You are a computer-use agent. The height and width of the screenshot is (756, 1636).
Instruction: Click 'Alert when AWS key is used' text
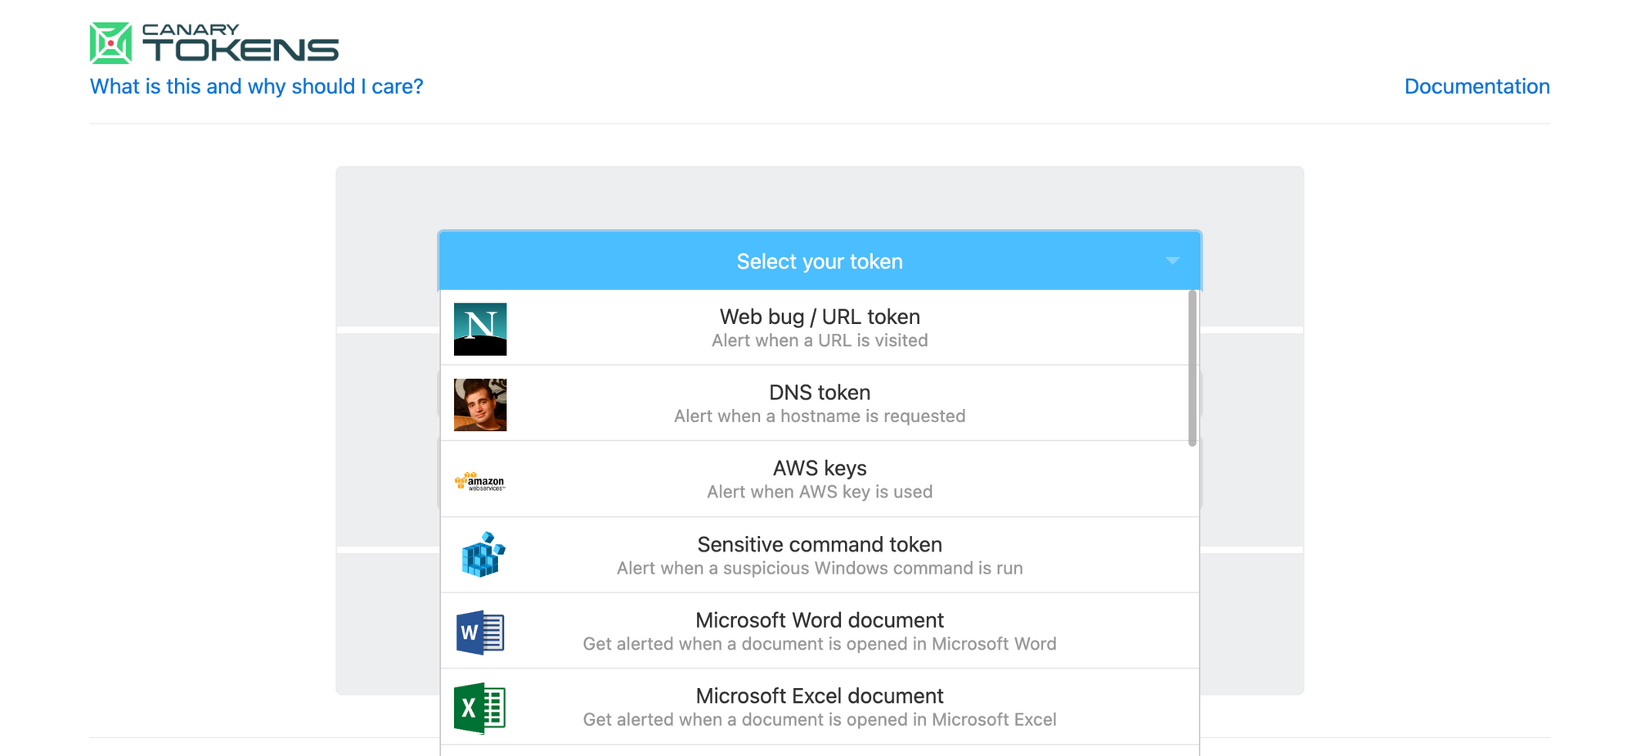pyautogui.click(x=820, y=492)
